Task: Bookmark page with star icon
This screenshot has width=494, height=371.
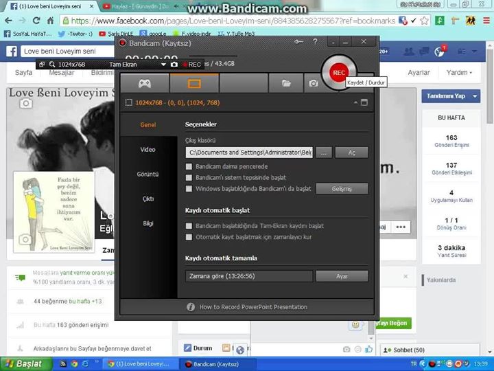Action: coord(425,21)
